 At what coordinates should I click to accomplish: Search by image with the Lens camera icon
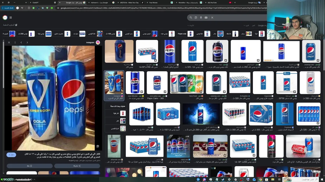(x=196, y=17)
